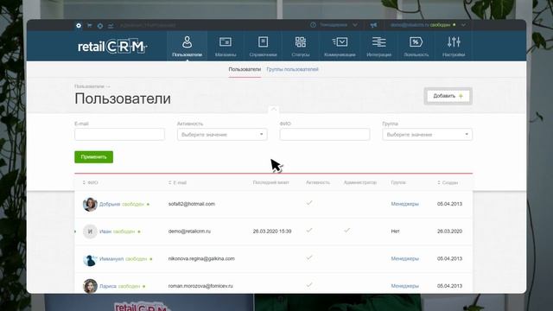The image size is (553, 311).
Task: Focus the E-mail filter input field
Action: click(x=119, y=135)
